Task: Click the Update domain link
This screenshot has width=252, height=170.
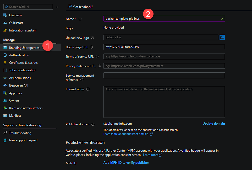Action: 213,124
